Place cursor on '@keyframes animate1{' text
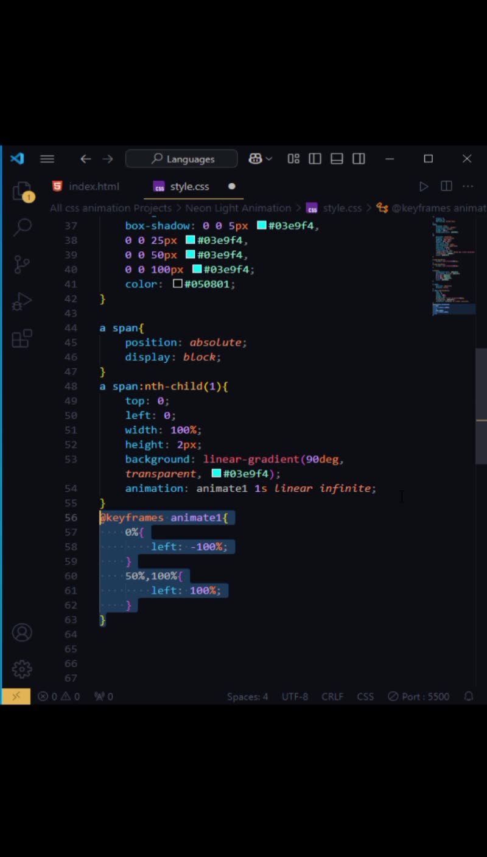The width and height of the screenshot is (487, 857). (164, 517)
